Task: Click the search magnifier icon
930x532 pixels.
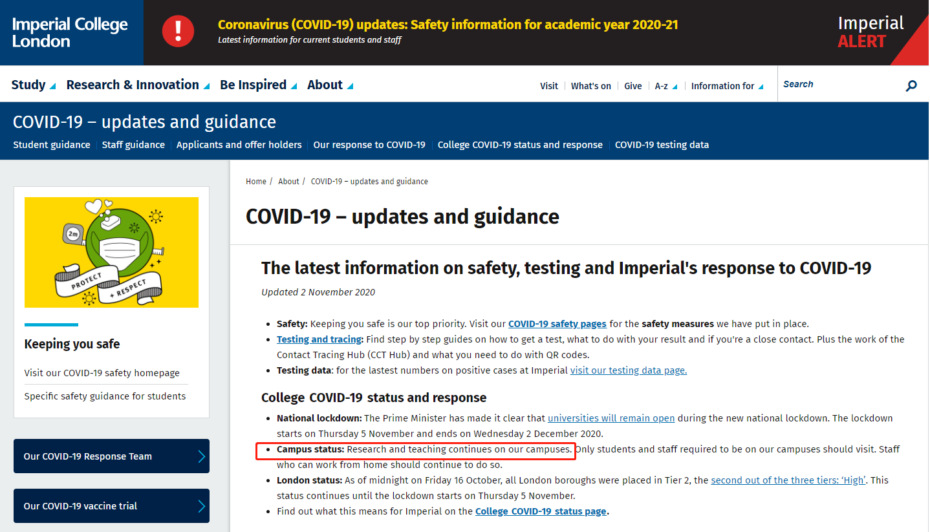Action: point(911,85)
